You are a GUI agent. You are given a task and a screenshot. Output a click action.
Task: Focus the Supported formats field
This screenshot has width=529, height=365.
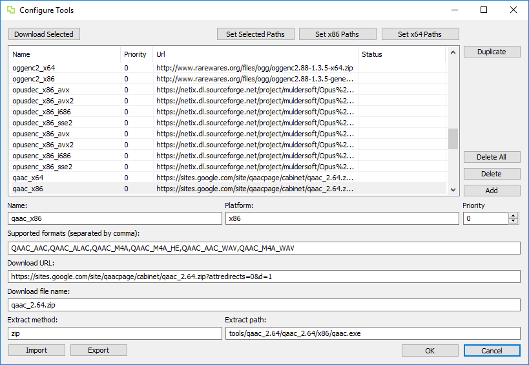264,248
